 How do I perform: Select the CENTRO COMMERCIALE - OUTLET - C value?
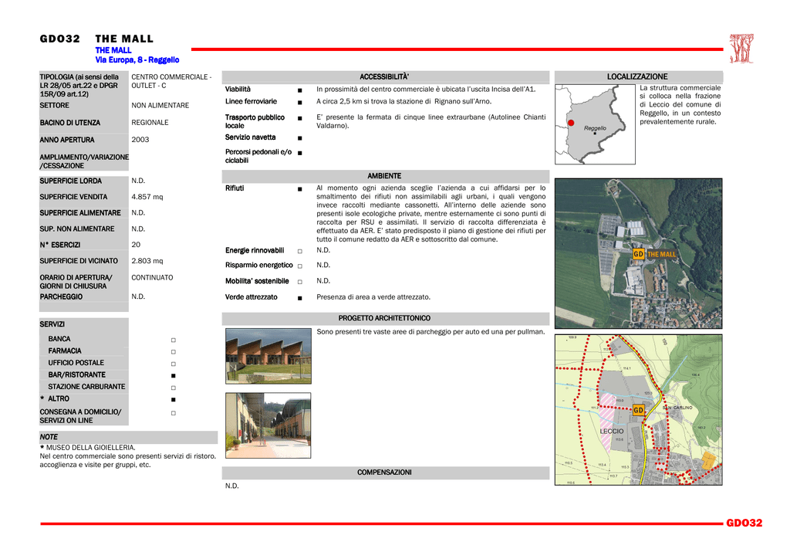coord(171,81)
